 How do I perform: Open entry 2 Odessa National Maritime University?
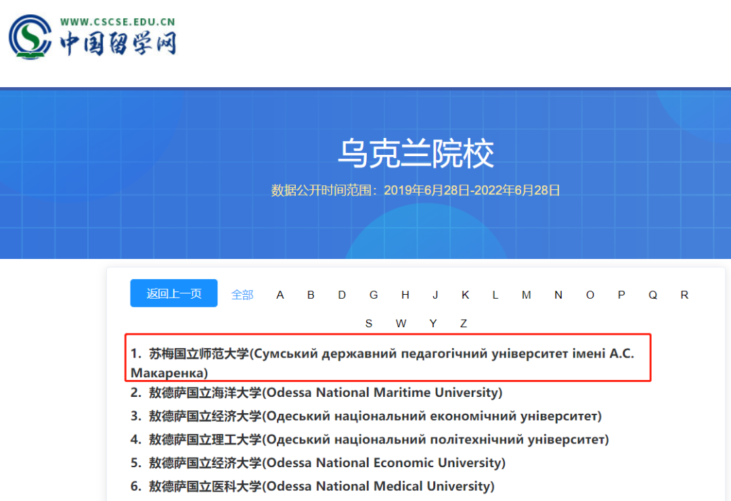click(317, 393)
